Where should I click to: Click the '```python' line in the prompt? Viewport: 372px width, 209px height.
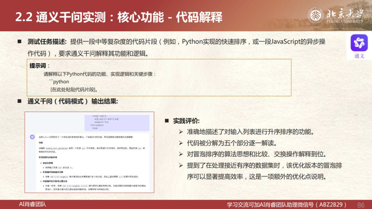click(59, 82)
